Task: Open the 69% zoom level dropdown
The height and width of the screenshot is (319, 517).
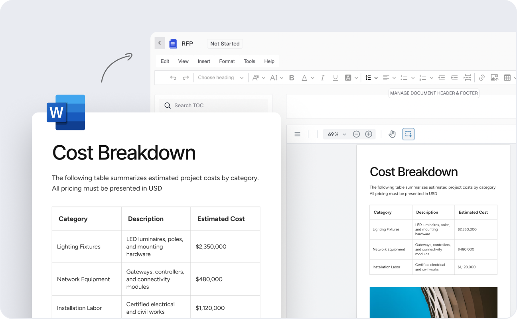Action: tap(336, 134)
